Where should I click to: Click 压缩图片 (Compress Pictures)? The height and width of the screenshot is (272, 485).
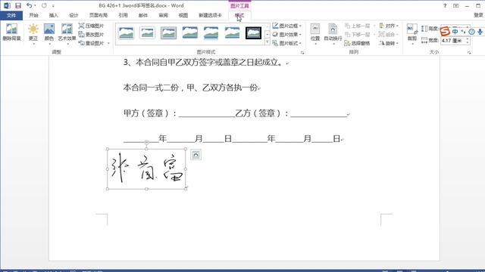coord(92,26)
